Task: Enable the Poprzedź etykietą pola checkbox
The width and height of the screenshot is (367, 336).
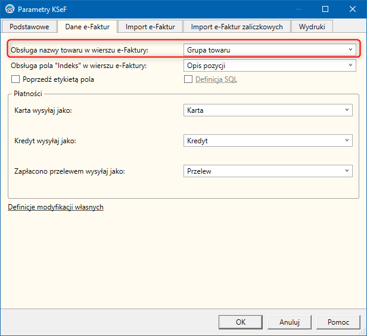Action: [15, 79]
